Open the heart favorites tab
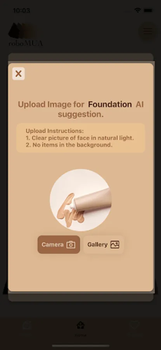Screen dimensions: 161x350 [x=135, y=325]
